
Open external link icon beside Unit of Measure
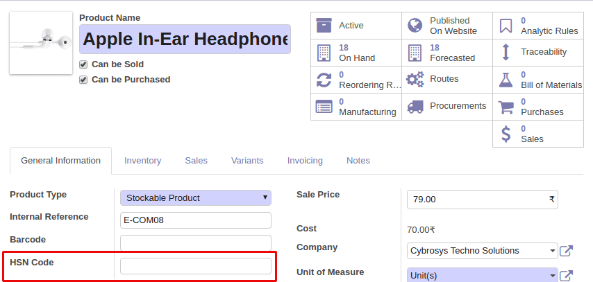point(566,276)
